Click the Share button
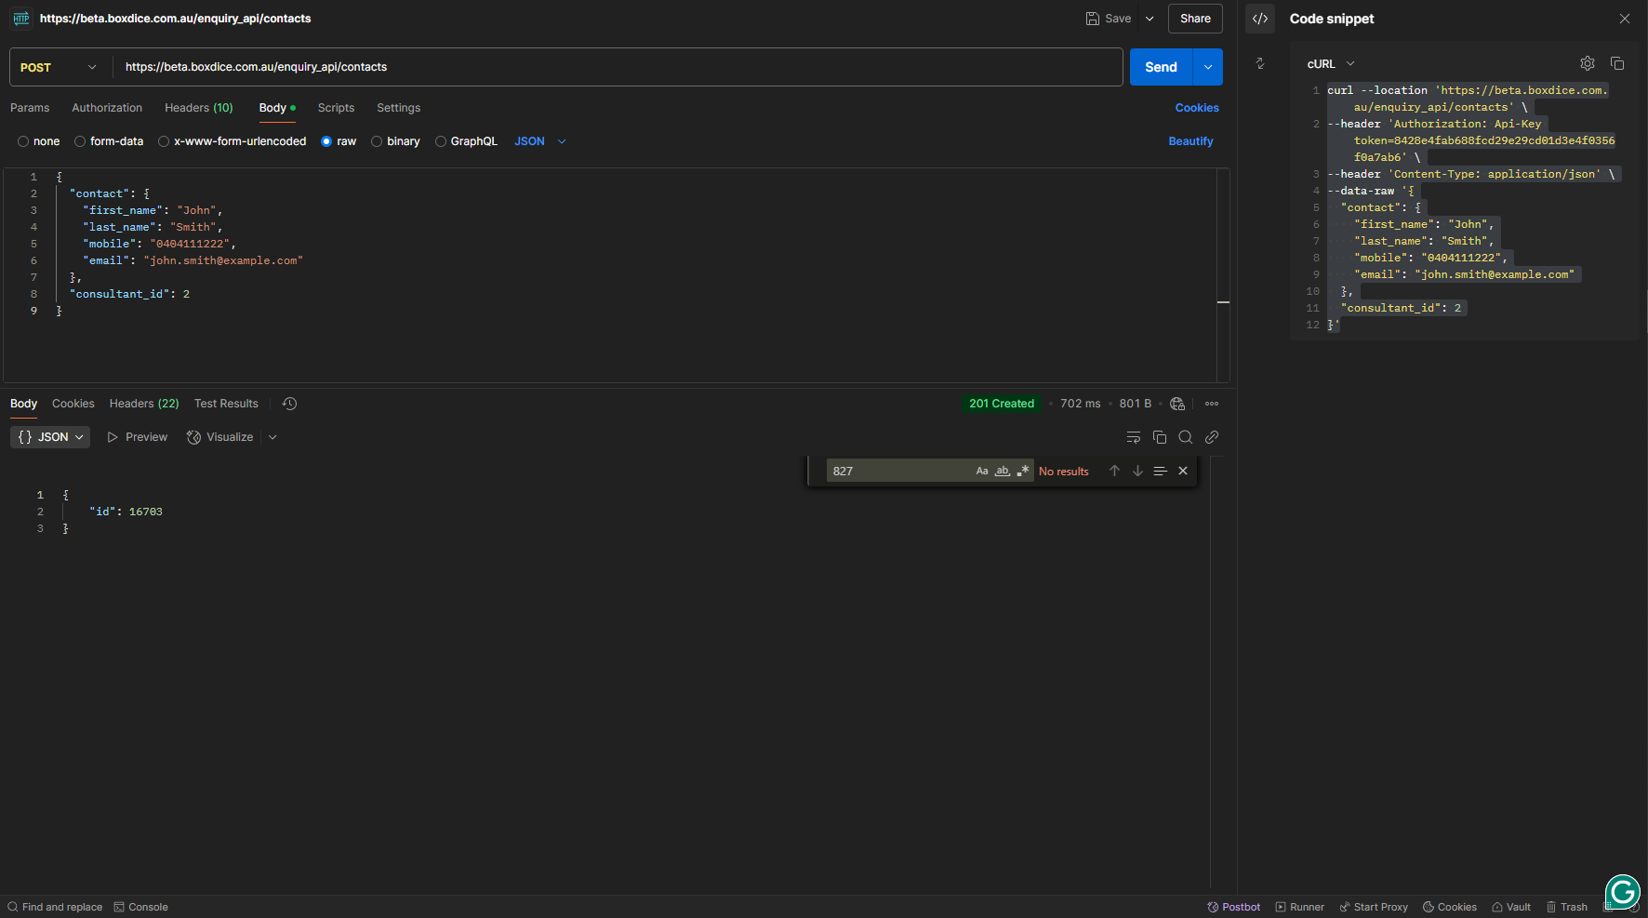This screenshot has height=918, width=1648. (x=1195, y=19)
